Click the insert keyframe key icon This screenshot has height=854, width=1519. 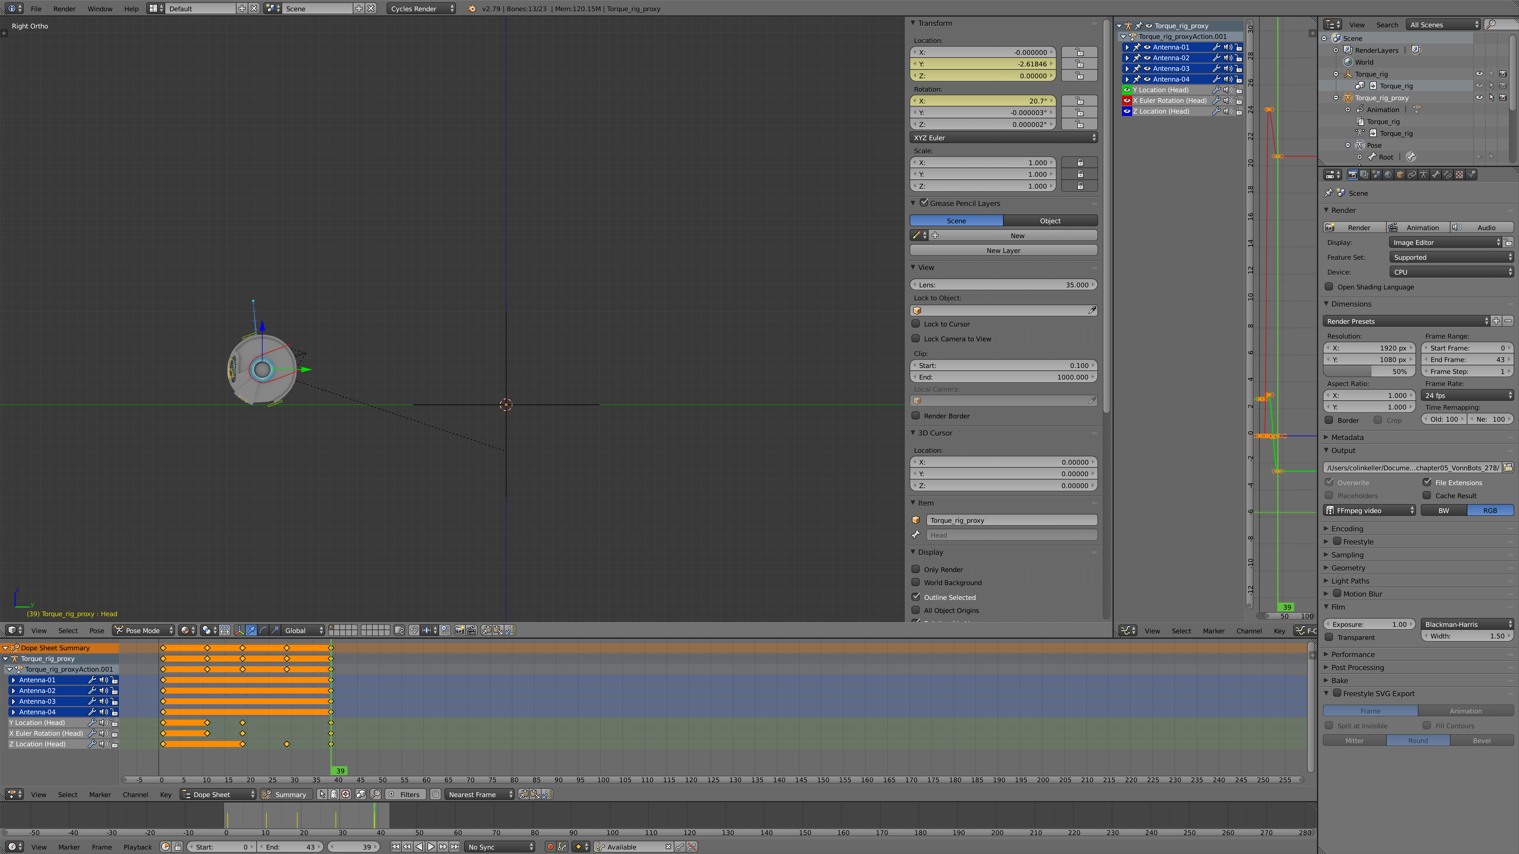[679, 847]
